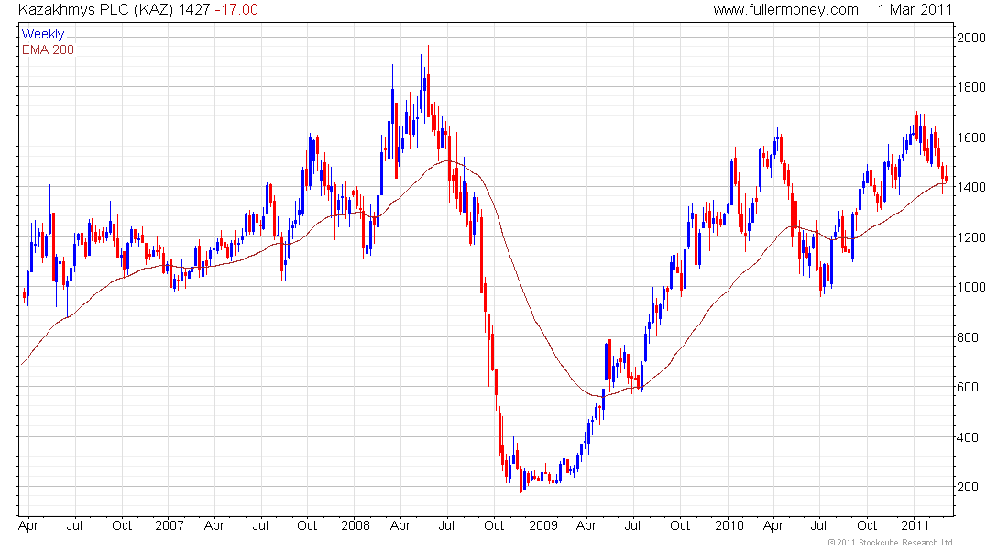
Task: Click the last price '1427' in title
Action: [193, 10]
